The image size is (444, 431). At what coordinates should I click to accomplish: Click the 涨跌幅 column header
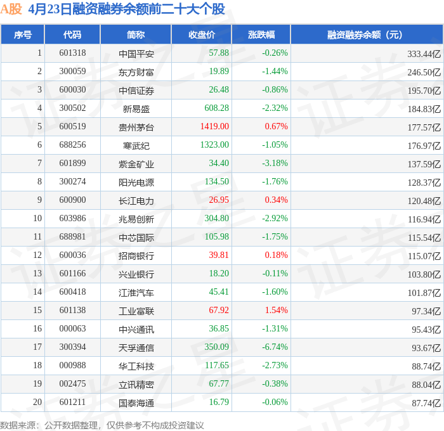pyautogui.click(x=261, y=34)
